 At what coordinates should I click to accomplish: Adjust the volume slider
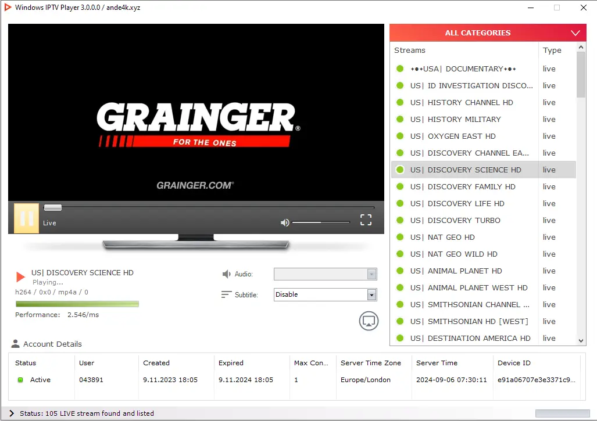click(320, 222)
